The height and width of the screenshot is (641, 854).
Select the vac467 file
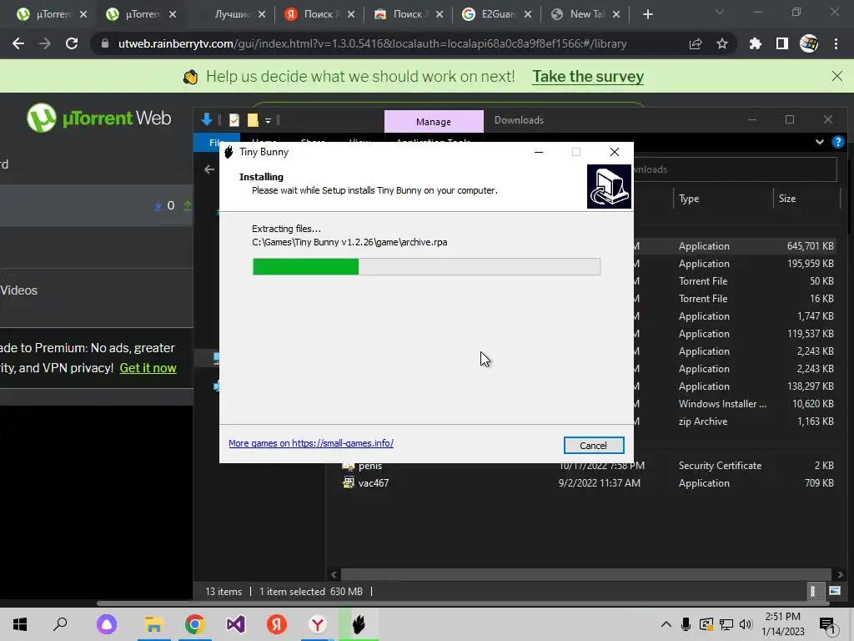click(x=374, y=483)
